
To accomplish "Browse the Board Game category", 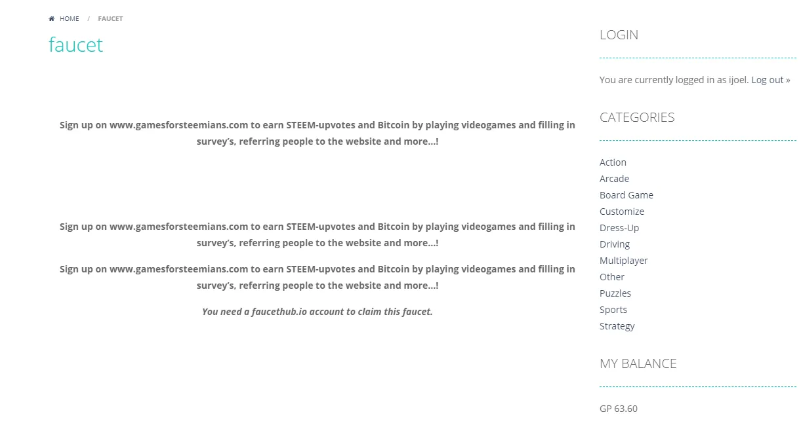I will pos(626,195).
